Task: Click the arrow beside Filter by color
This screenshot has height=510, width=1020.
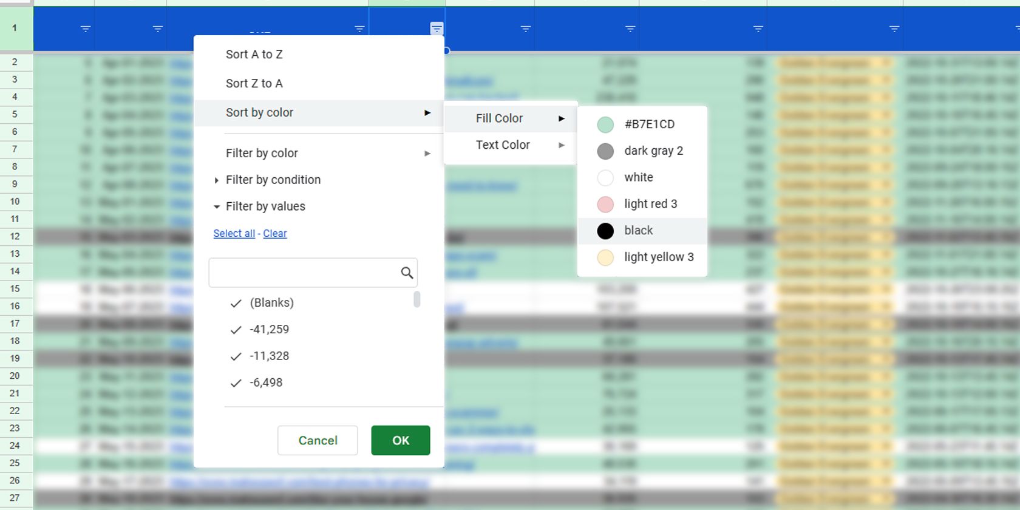Action: pyautogui.click(x=427, y=154)
